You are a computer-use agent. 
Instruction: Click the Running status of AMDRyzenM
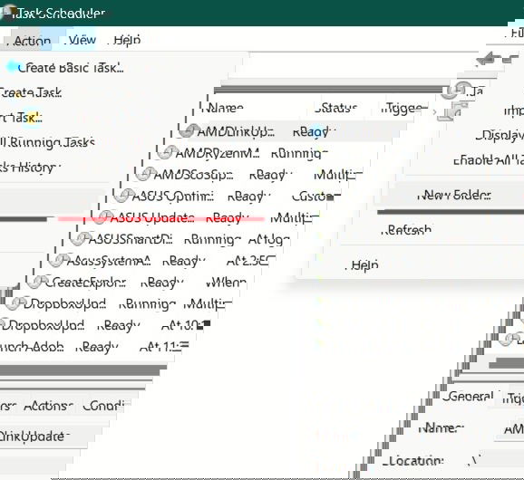[x=300, y=154]
